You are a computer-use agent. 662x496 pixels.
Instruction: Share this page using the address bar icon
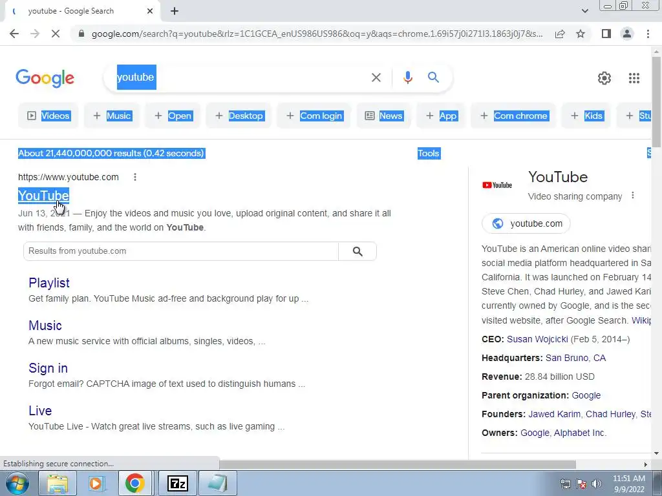tap(560, 34)
